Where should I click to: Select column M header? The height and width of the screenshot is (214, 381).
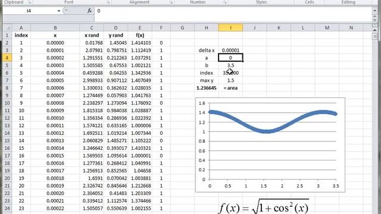coord(327,28)
